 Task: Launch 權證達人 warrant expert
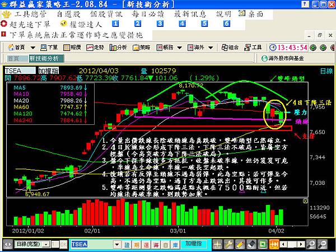(x=81, y=24)
